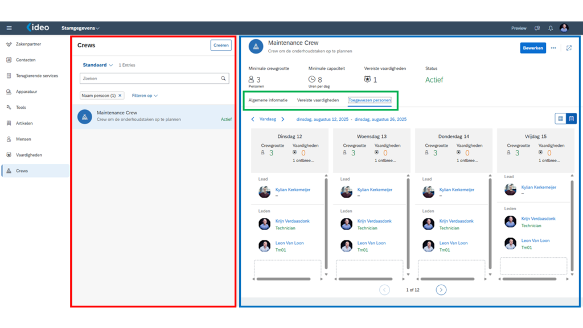Open the three-dot more actions menu
This screenshot has height=328, width=583.
click(553, 48)
